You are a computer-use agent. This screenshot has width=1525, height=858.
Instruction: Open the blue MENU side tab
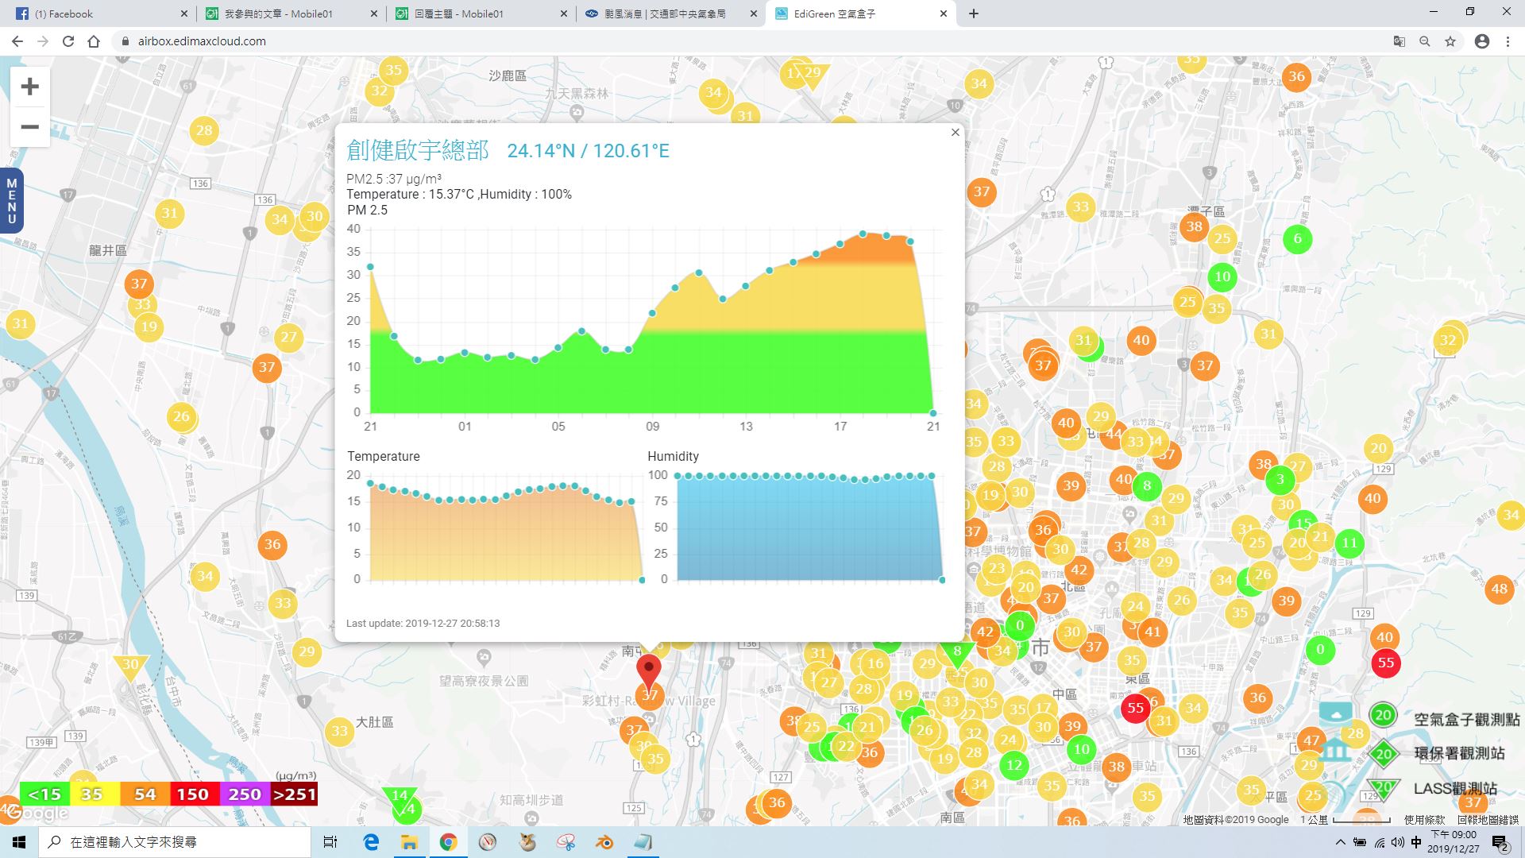point(11,201)
